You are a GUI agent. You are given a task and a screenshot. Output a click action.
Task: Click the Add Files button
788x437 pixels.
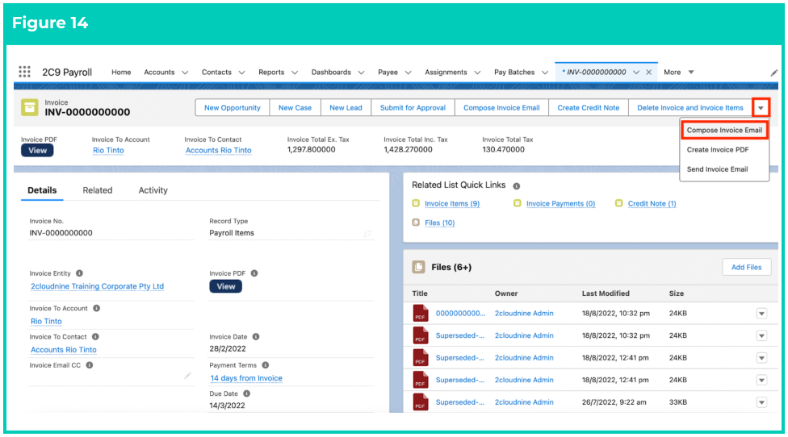[746, 267]
